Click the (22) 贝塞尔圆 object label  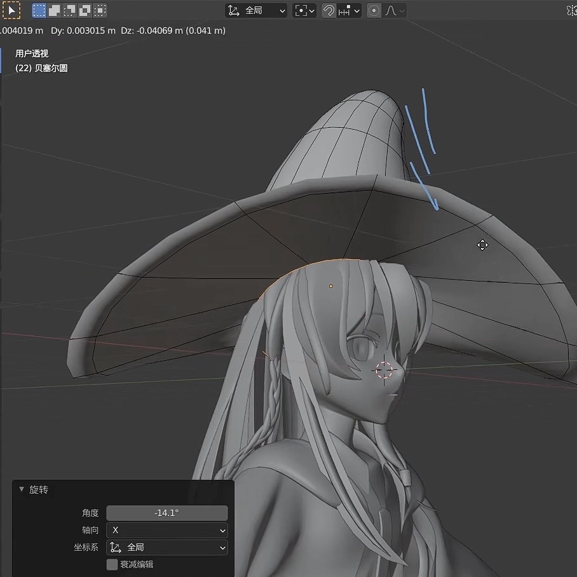click(41, 69)
